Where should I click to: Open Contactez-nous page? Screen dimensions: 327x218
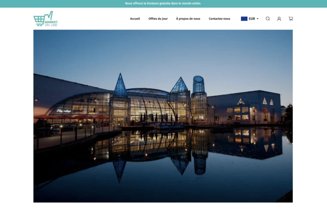tap(219, 19)
